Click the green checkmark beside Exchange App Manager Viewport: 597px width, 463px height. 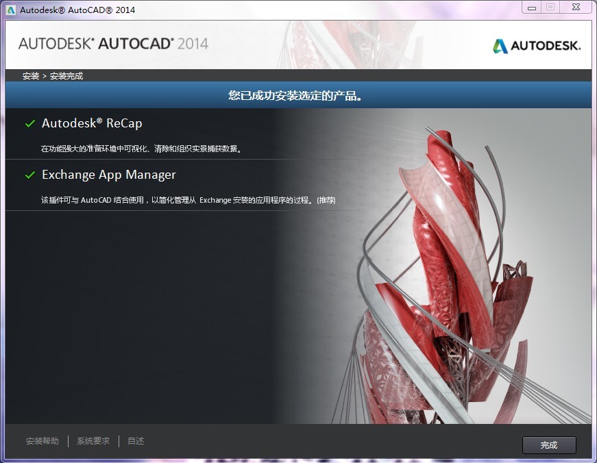click(x=30, y=175)
